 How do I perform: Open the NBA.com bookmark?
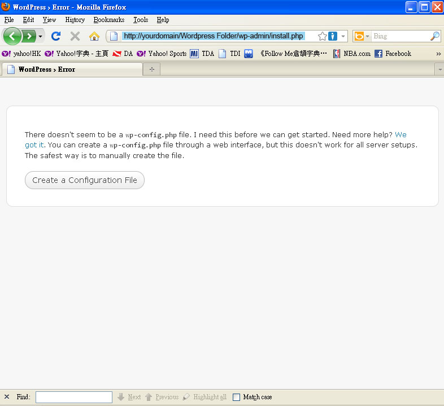(x=352, y=54)
